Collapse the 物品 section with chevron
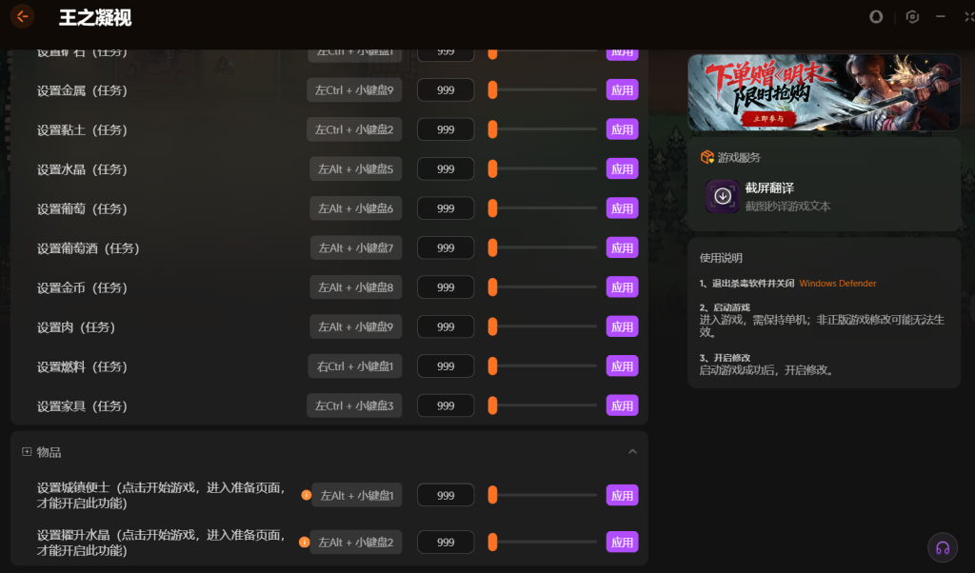The height and width of the screenshot is (573, 975). [x=632, y=452]
